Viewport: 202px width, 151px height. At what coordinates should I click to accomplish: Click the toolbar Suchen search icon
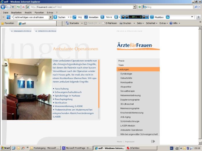[x=55, y=17]
